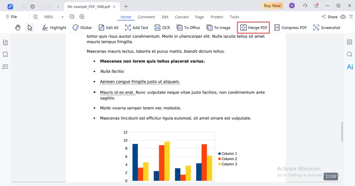The height and width of the screenshot is (186, 355).
Task: Click the Undo arrow icon
Action: (x=41, y=7)
